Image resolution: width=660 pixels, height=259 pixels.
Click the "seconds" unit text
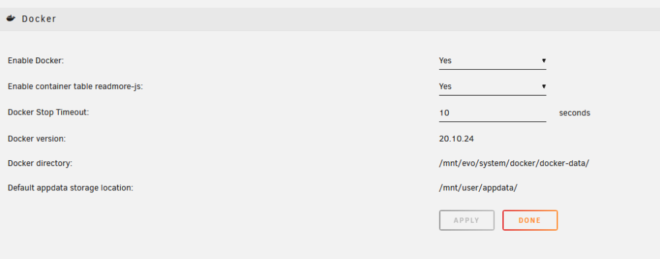click(x=575, y=113)
